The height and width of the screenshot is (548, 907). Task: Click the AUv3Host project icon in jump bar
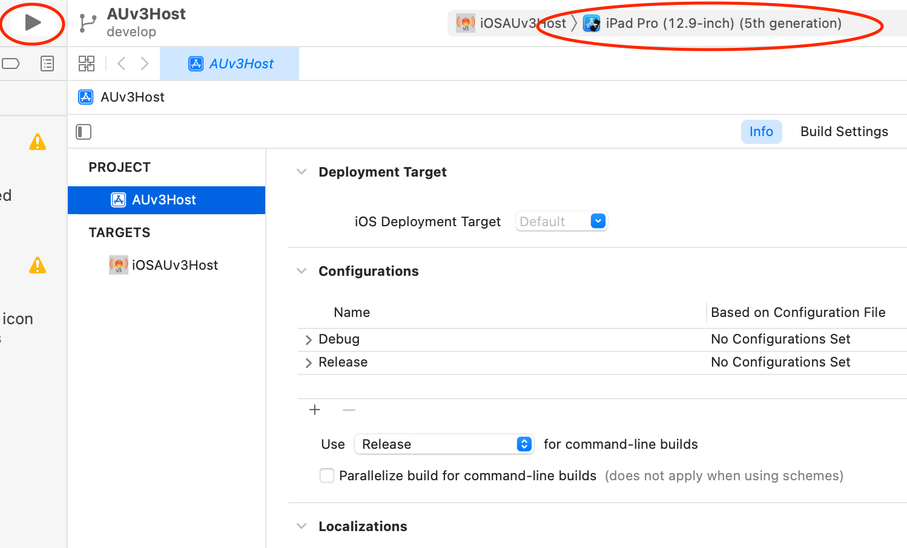pos(86,97)
